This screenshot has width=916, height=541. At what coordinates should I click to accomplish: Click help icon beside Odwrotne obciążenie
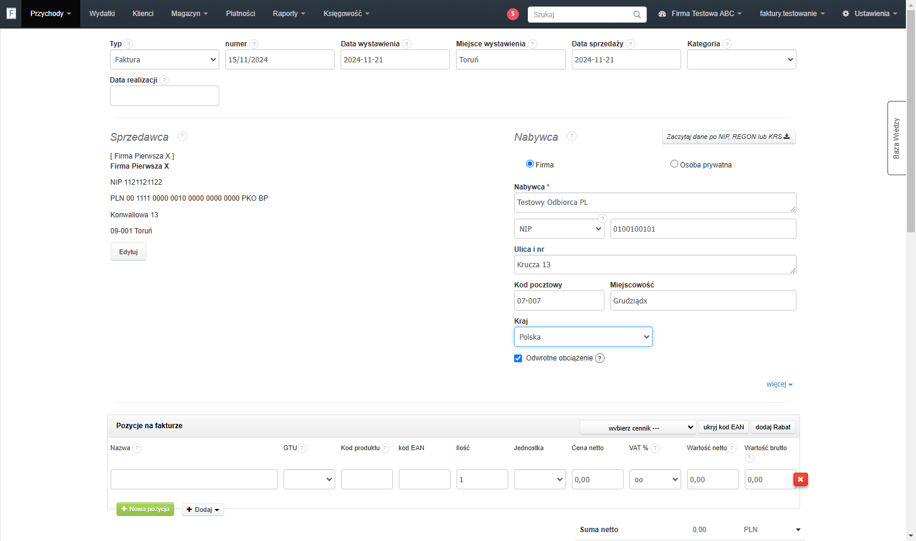600,358
